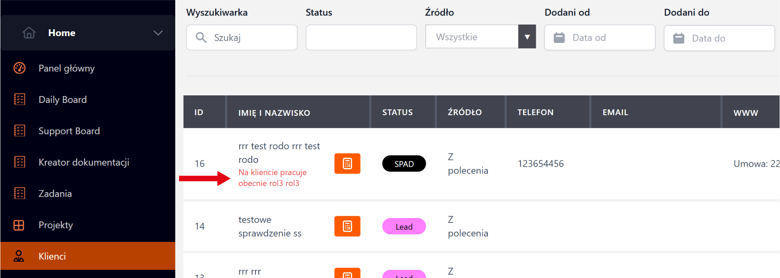This screenshot has width=780, height=278.
Task: Click the black SPAD status badge
Action: (404, 164)
